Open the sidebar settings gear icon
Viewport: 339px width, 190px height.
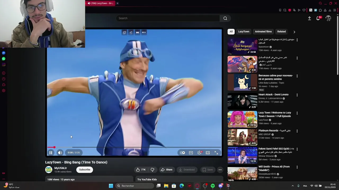tap(3, 91)
